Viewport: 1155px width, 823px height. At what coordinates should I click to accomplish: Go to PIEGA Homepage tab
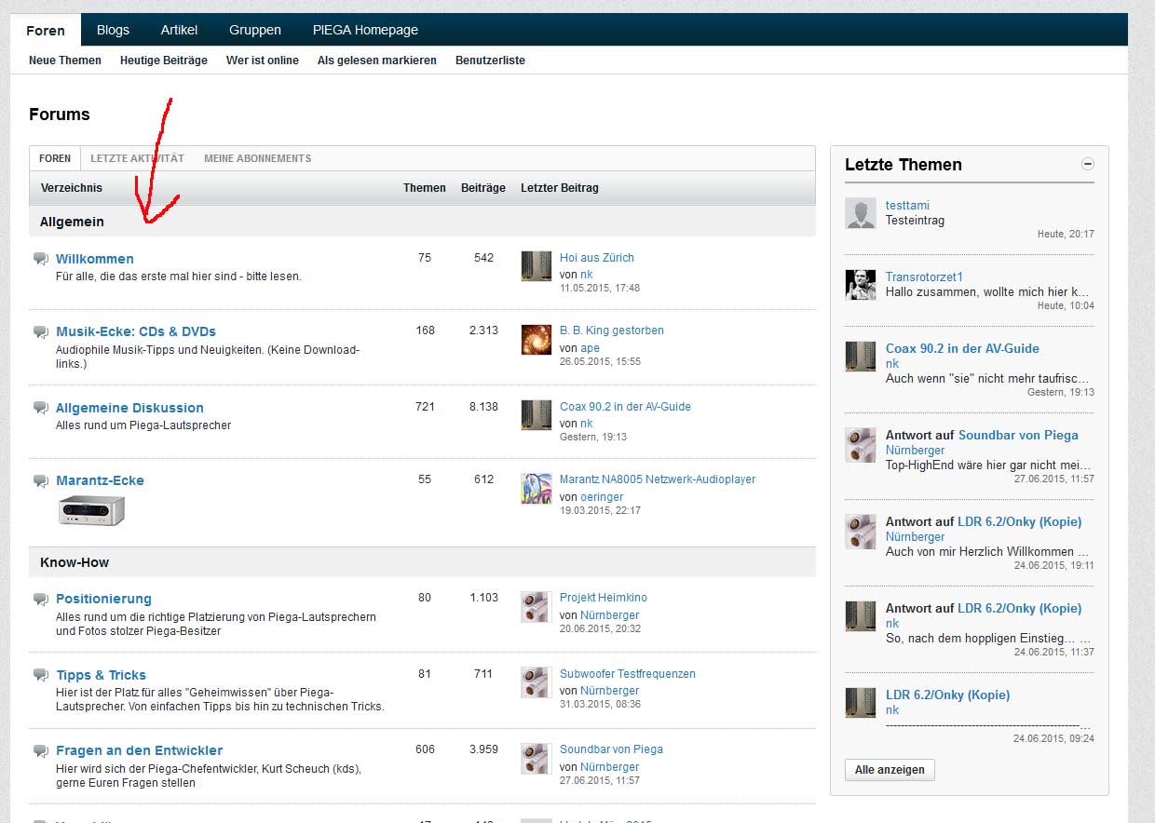coord(365,30)
